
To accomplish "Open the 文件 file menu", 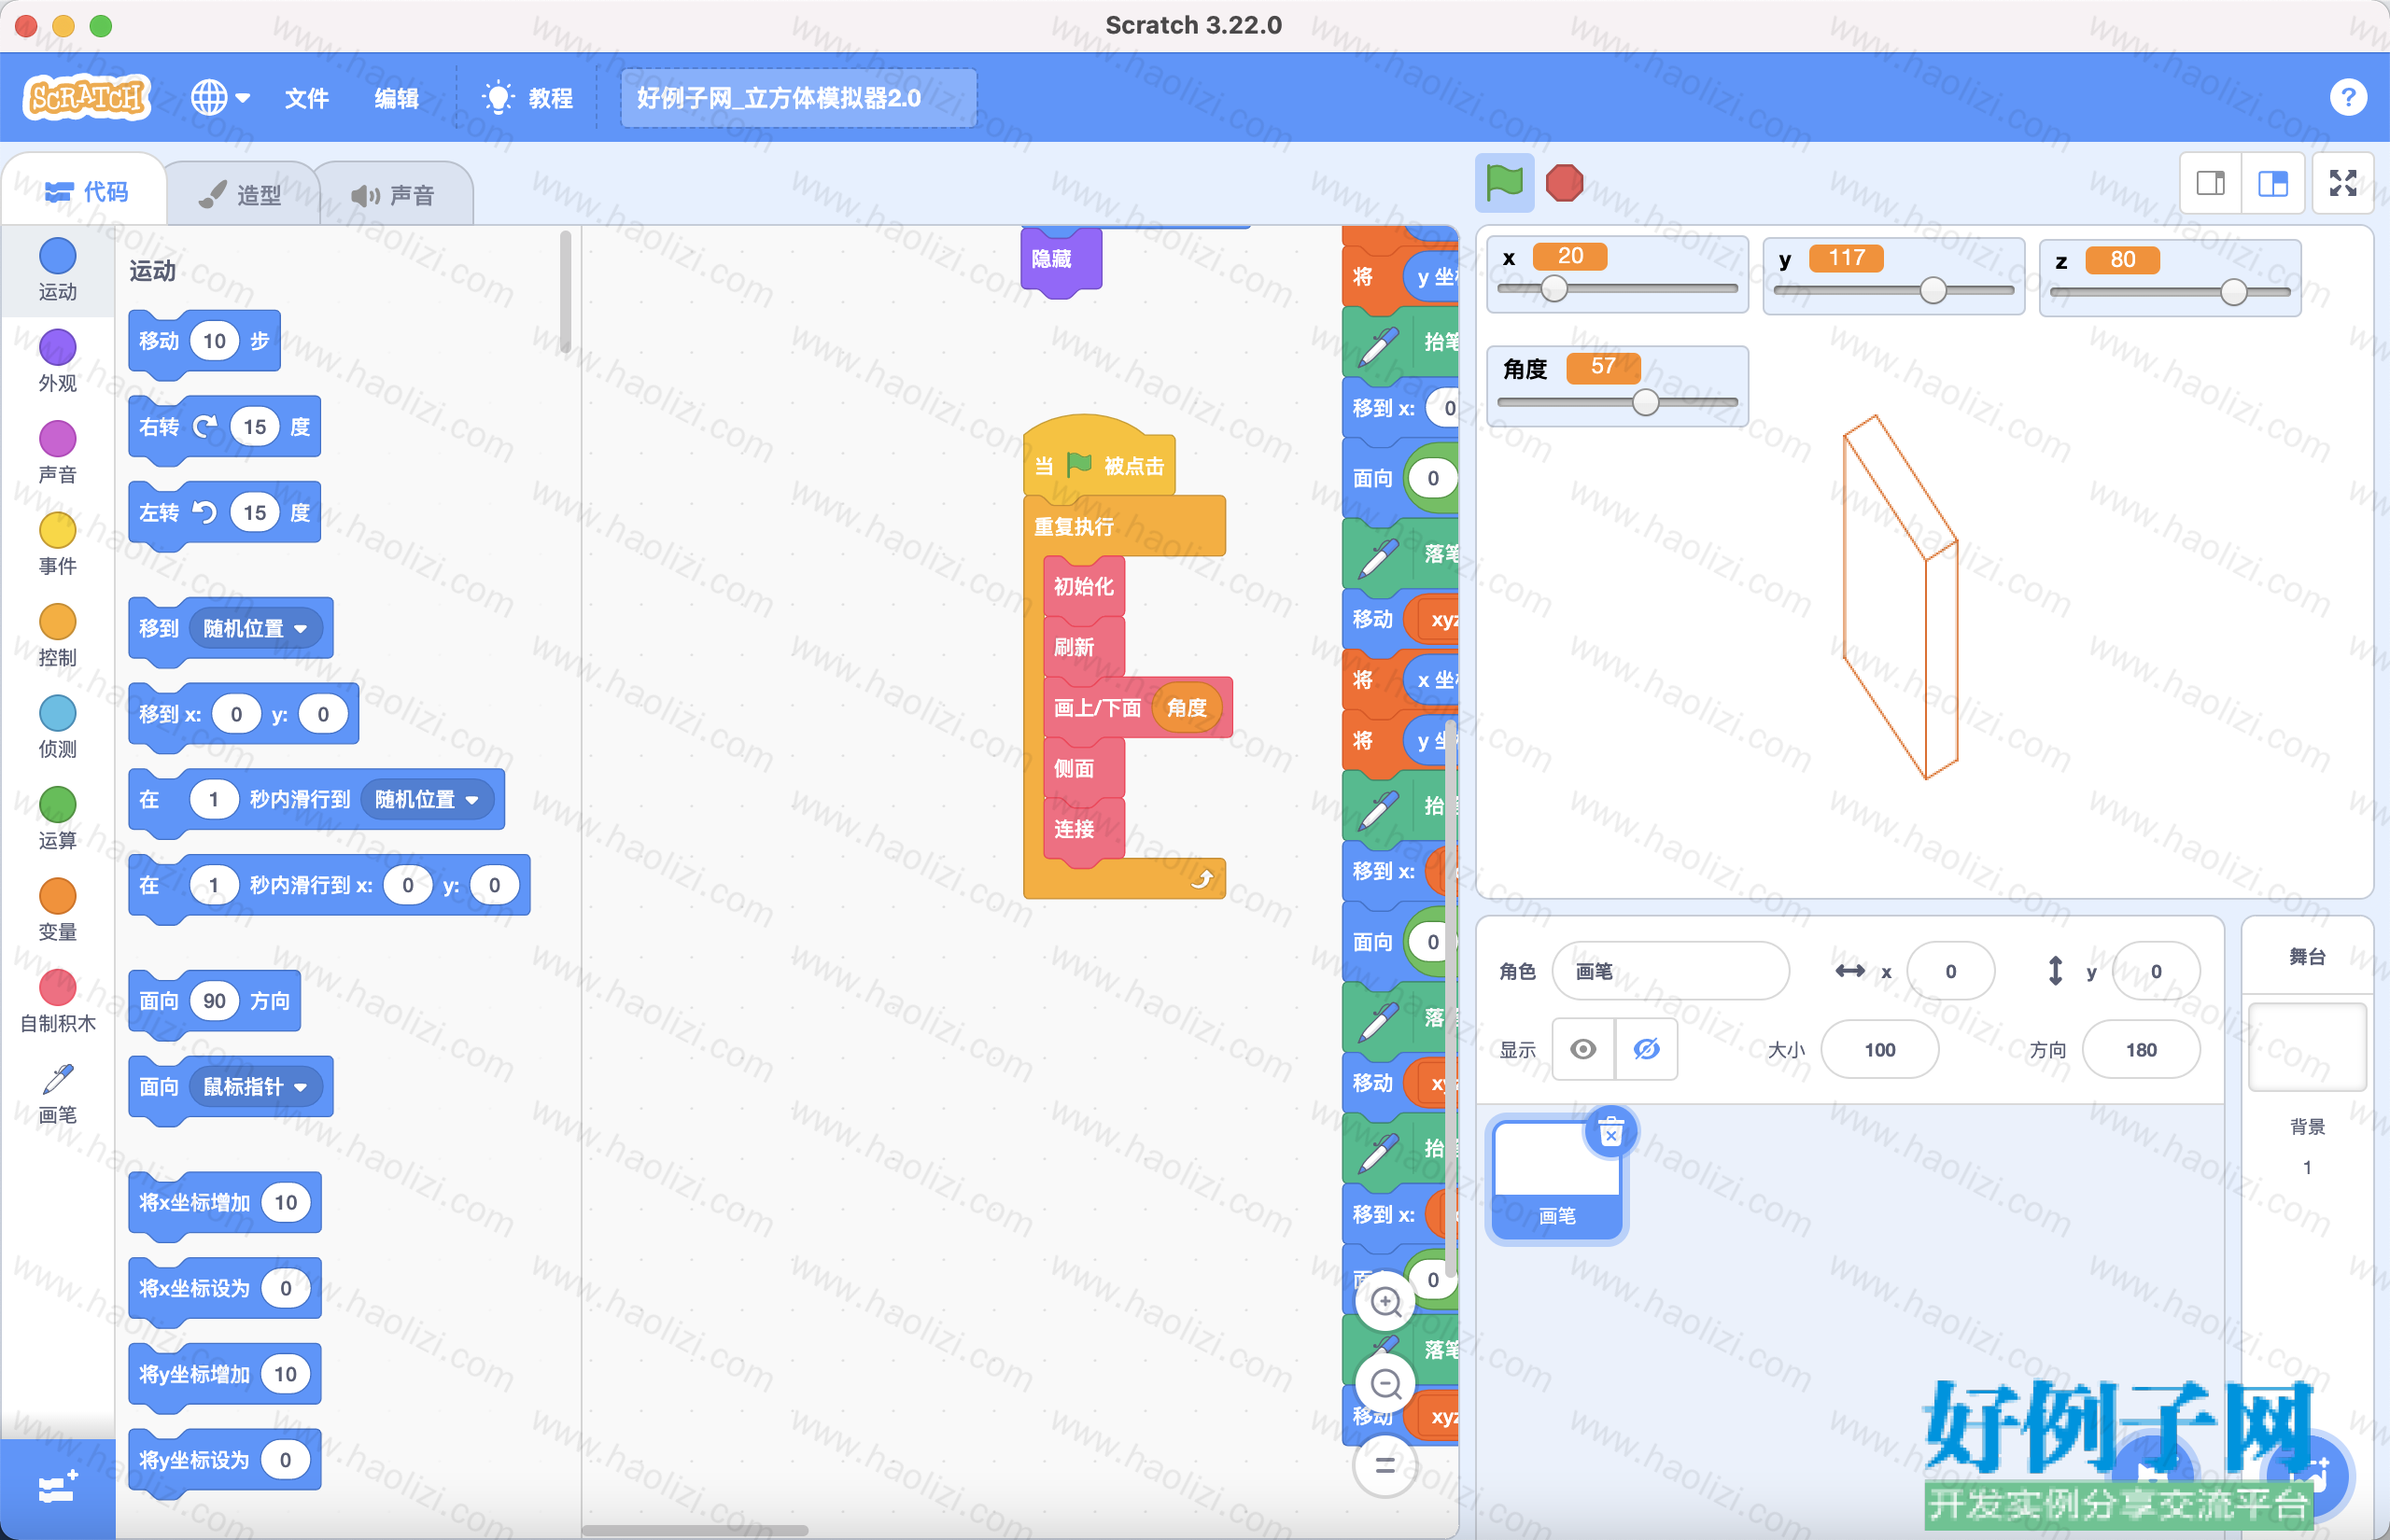I will (306, 98).
